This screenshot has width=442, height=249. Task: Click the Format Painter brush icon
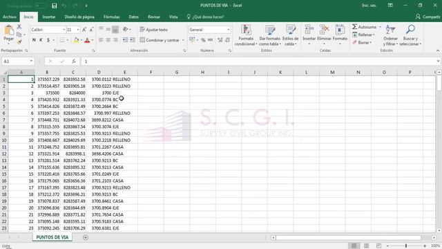pyautogui.click(x=19, y=41)
